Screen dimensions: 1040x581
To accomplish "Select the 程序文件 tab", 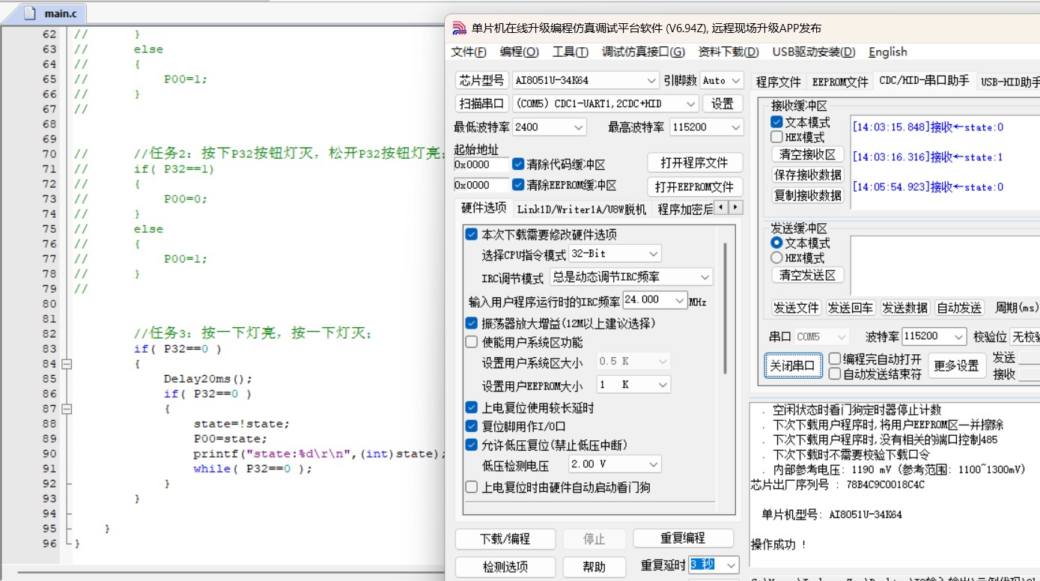I will [x=778, y=82].
